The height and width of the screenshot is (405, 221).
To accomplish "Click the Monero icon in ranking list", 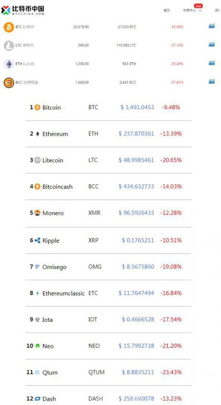I will [37, 213].
